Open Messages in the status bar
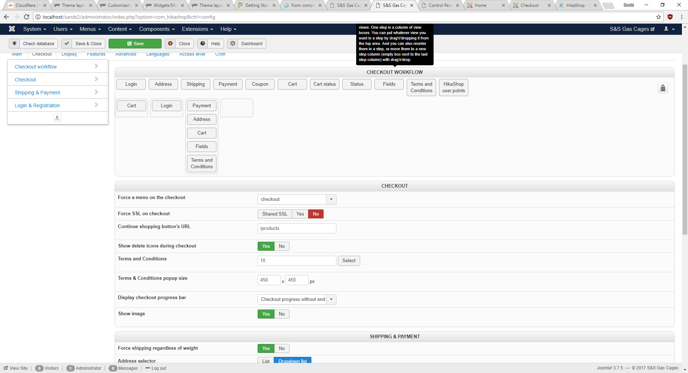Viewport: 688px width, 373px height. [124, 368]
